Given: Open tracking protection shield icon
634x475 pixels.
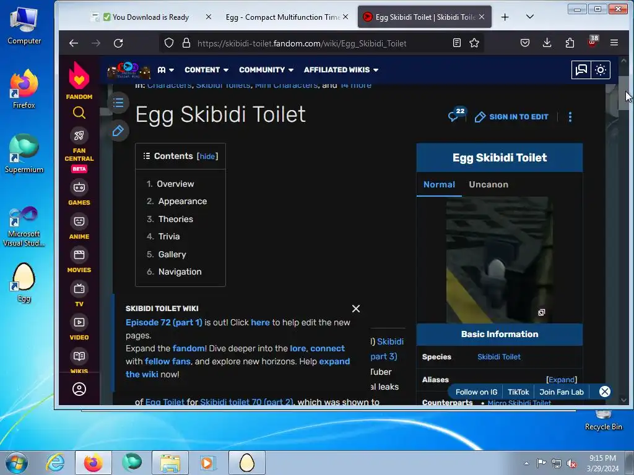Looking at the screenshot, I should point(169,43).
